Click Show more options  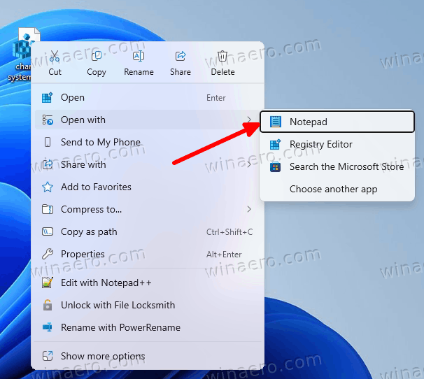[x=147, y=356]
